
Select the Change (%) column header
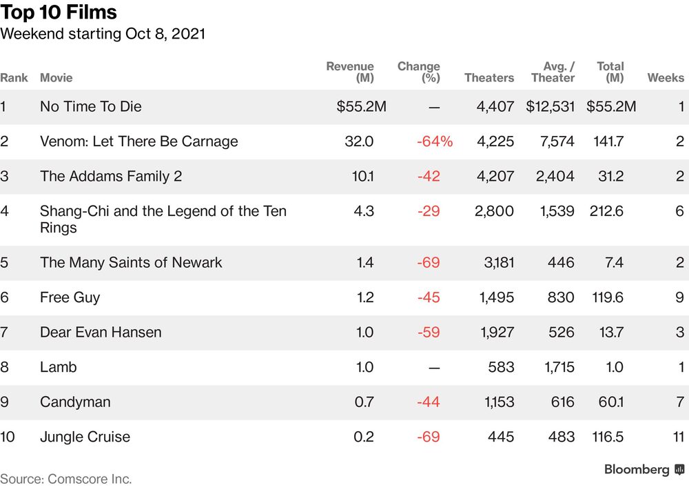pos(419,72)
